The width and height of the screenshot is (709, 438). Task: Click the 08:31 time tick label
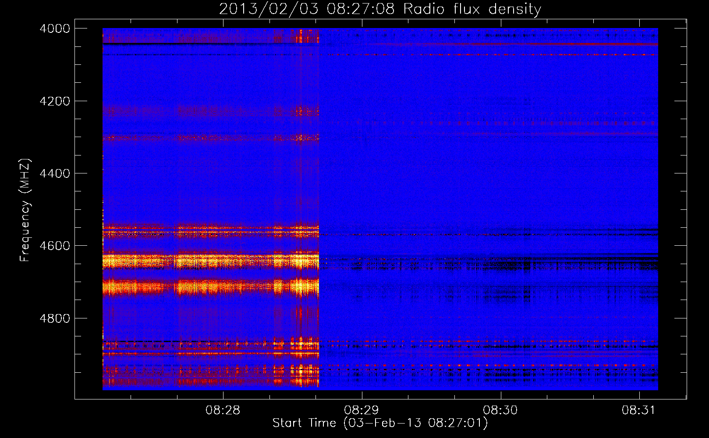(x=639, y=410)
